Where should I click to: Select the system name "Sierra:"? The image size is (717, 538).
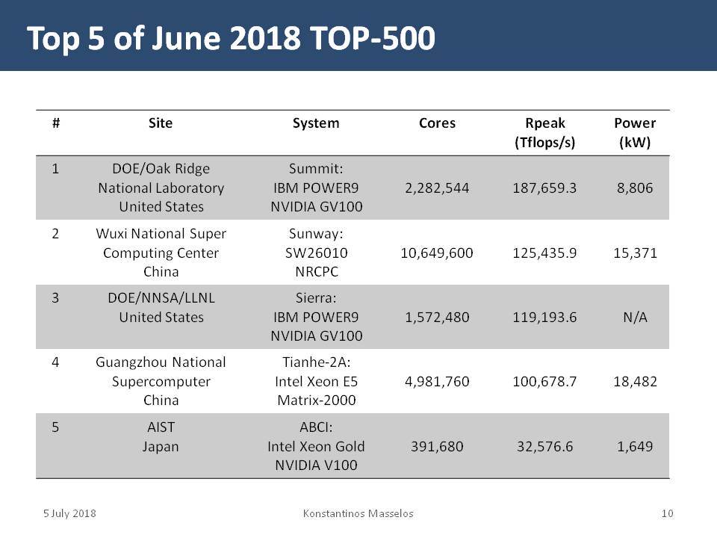[x=316, y=298]
